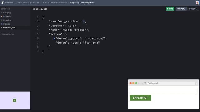
Task: Click the yellow minimize dot in mini browser
Action: click(x=133, y=83)
